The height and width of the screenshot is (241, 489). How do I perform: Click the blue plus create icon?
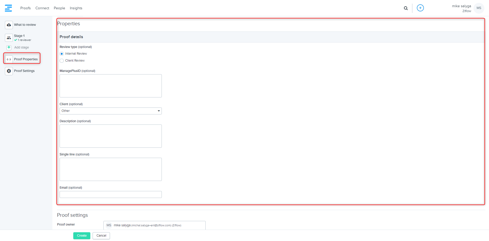[420, 8]
